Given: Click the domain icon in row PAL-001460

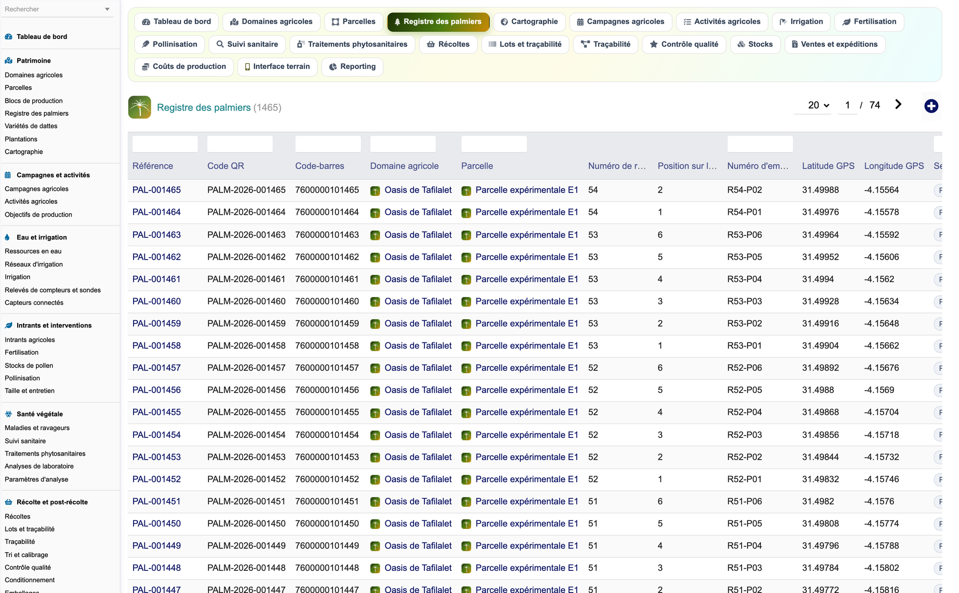Looking at the screenshot, I should pyautogui.click(x=375, y=302).
